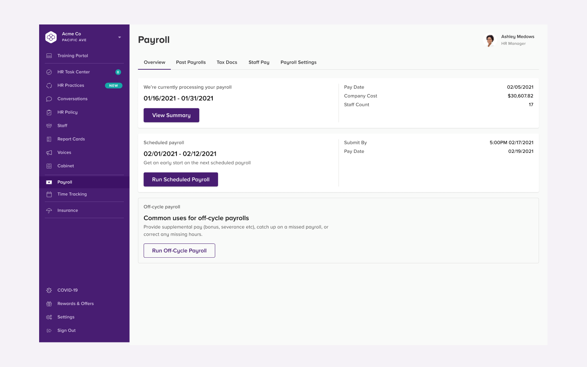587x367 pixels.
Task: Open the Voices megaphone icon
Action: tap(49, 153)
